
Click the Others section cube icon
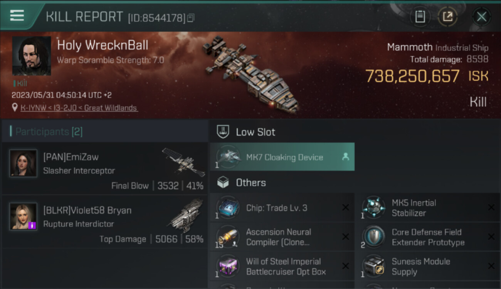(x=223, y=183)
